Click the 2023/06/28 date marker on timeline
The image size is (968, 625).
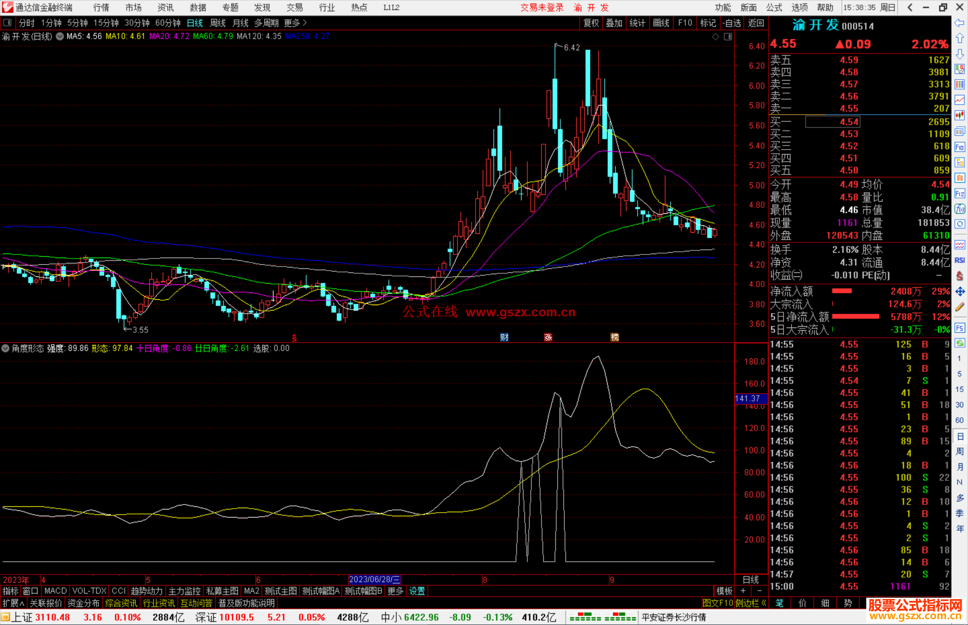pyautogui.click(x=374, y=580)
